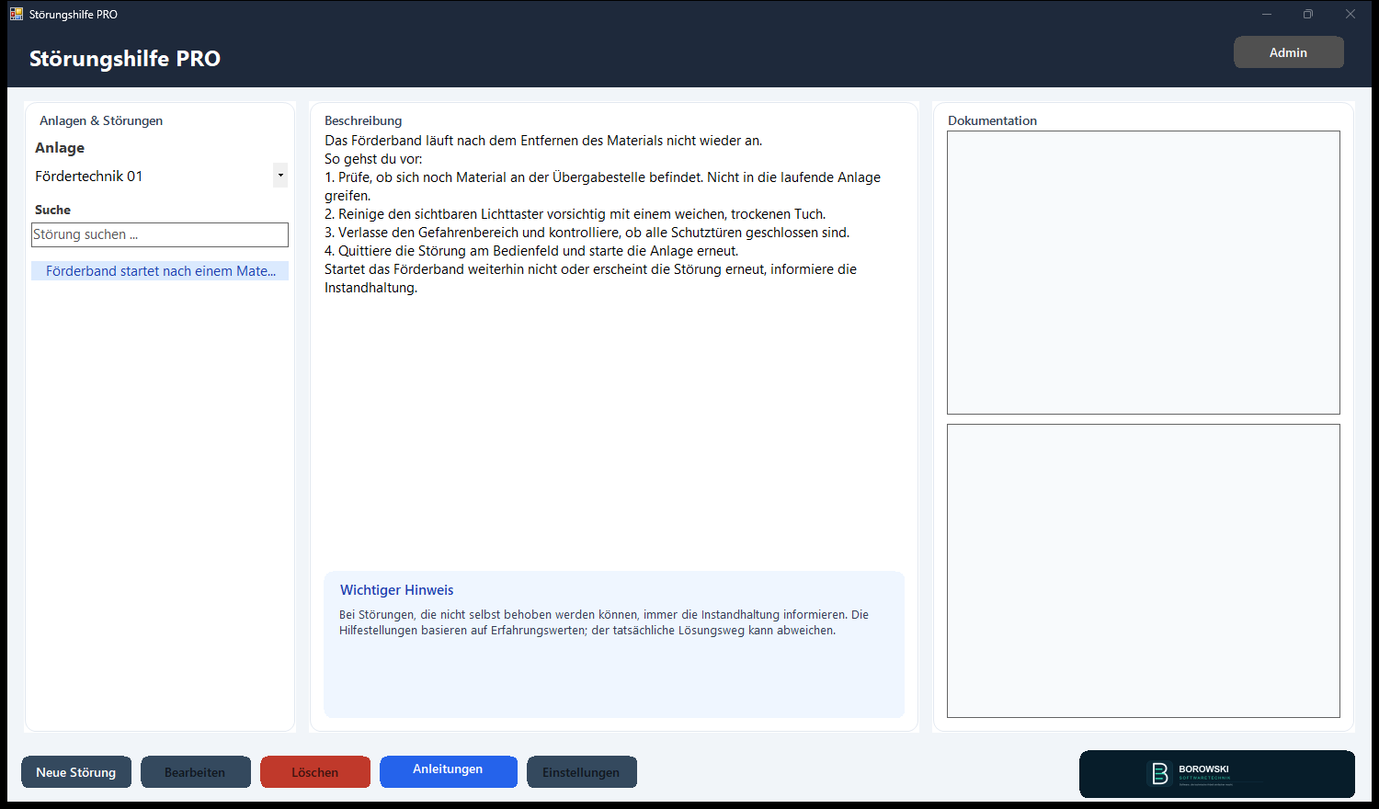Viewport: 1379px width, 809px height.
Task: Open Einstellungen
Action: tap(582, 772)
